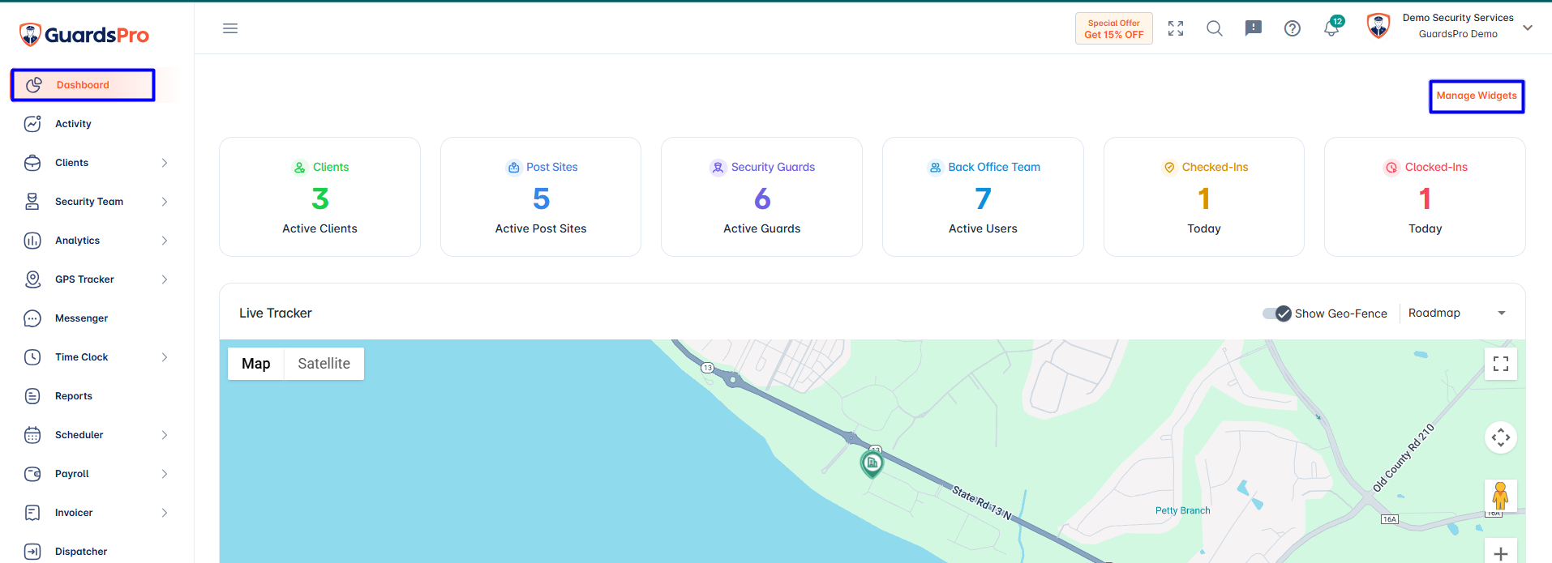
Task: Click the Street View pegman icon on map
Action: [x=1501, y=496]
